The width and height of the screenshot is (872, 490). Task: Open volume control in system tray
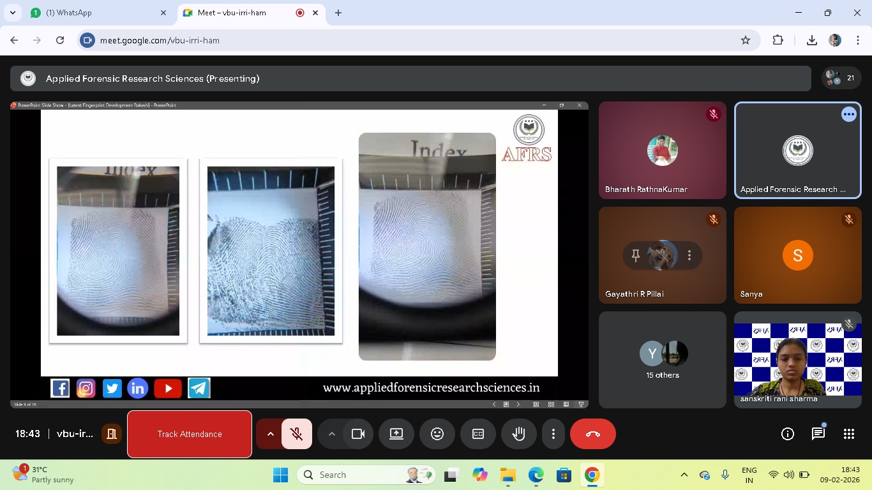click(789, 475)
